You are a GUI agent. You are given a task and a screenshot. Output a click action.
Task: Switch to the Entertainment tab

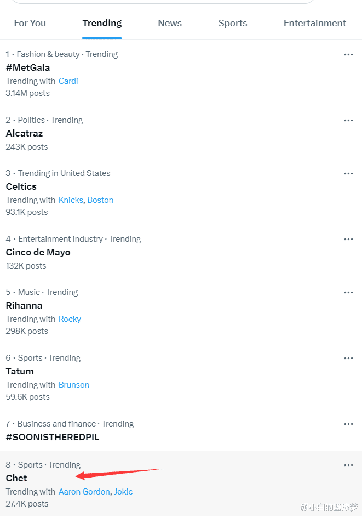pos(314,23)
